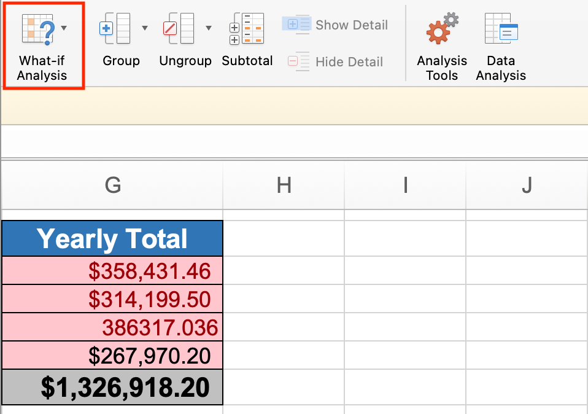Click the Group icon
The width and height of the screenshot is (588, 414).
[x=115, y=28]
